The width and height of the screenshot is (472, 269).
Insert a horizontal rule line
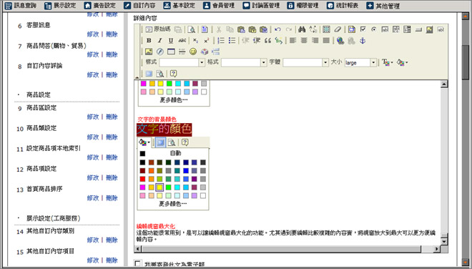point(182,52)
